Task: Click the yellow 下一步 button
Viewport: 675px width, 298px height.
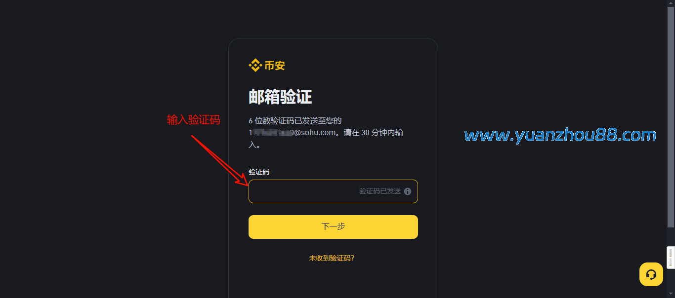Action: [x=333, y=227]
